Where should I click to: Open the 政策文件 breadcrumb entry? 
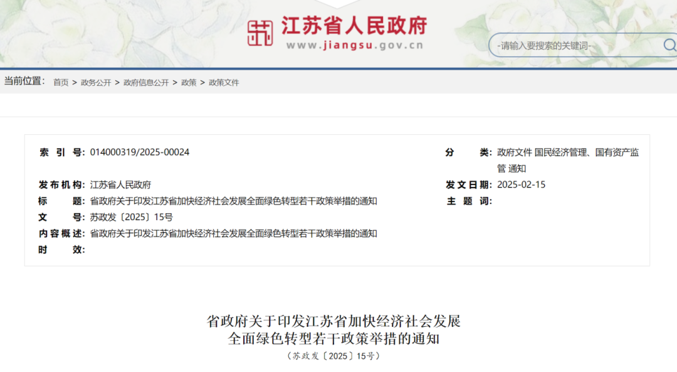(x=223, y=82)
